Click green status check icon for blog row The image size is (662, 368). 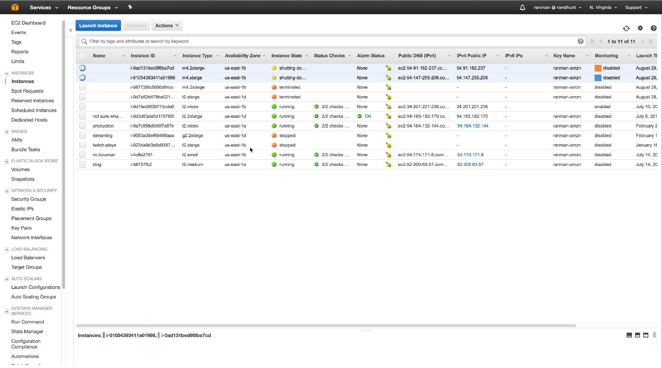pos(316,165)
